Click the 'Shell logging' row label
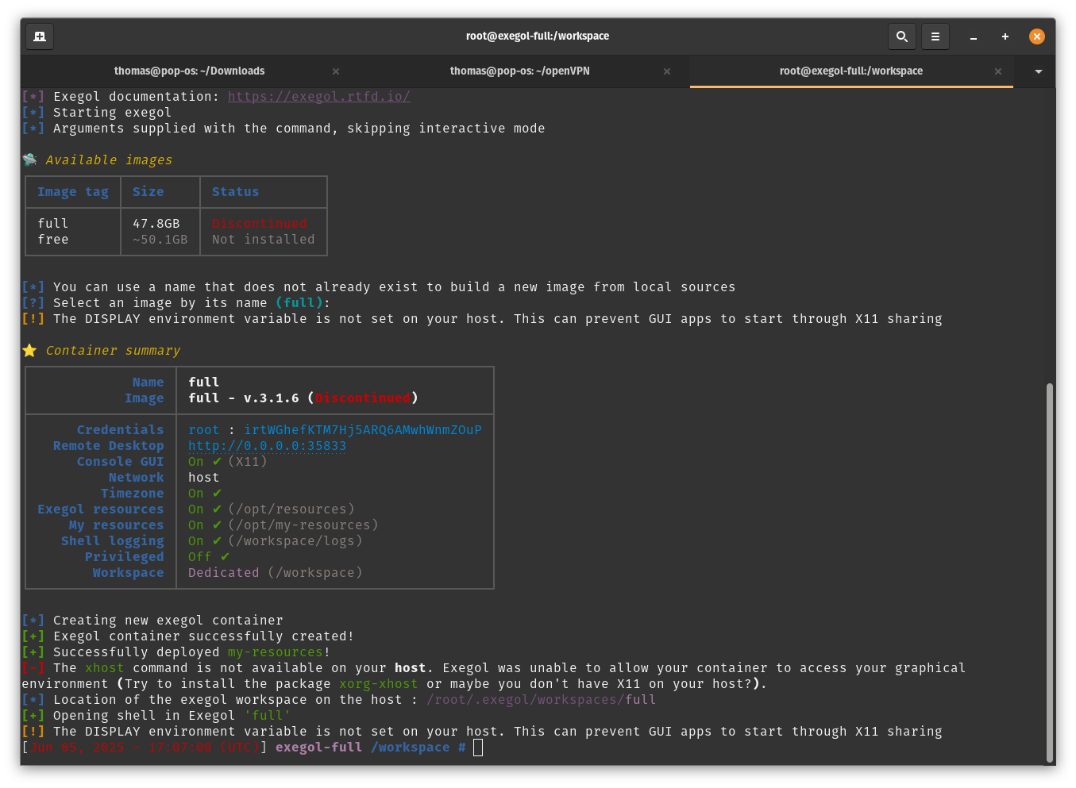Screen dimensions: 1076x788 tap(113, 541)
